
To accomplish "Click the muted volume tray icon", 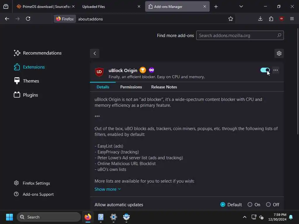I will (261, 217).
